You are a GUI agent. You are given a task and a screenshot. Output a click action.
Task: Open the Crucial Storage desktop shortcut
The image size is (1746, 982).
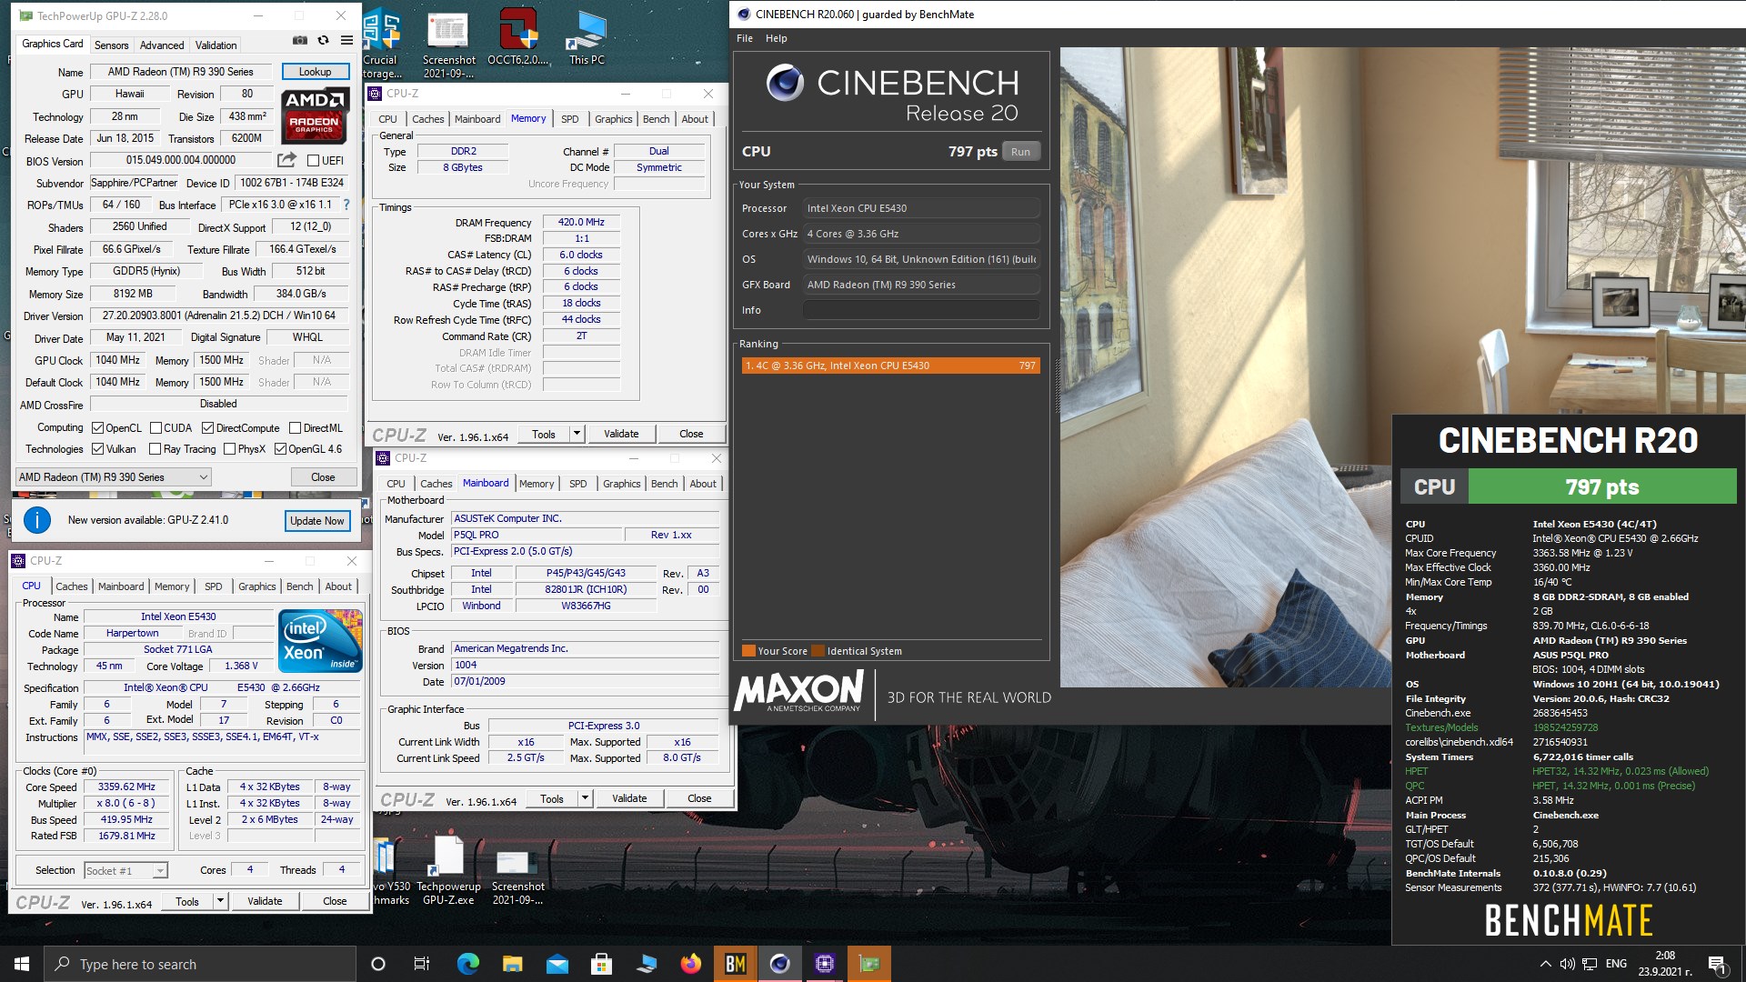382,43
